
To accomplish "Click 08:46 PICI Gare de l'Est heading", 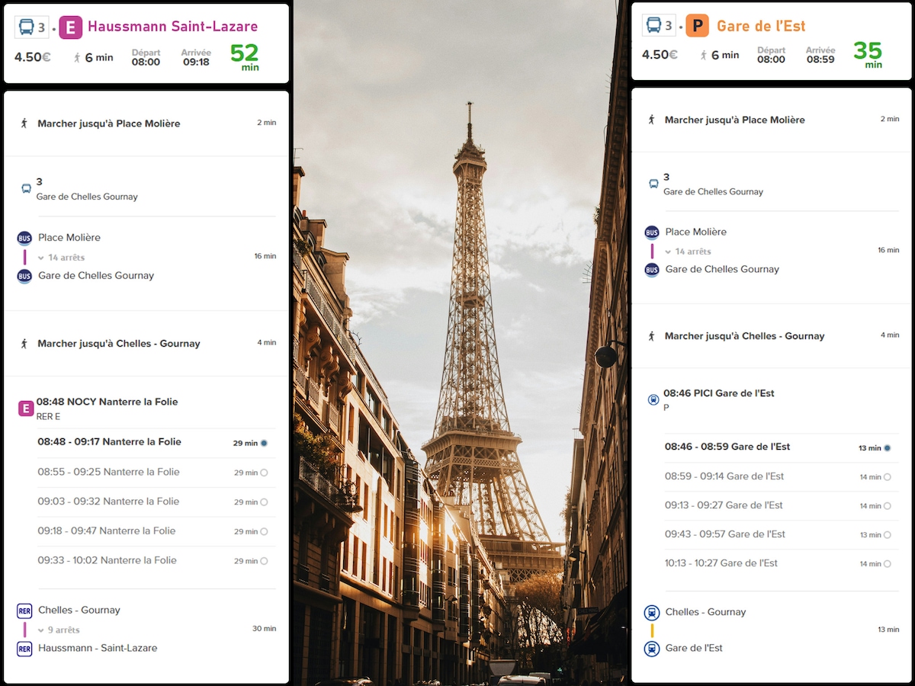I will (x=719, y=393).
